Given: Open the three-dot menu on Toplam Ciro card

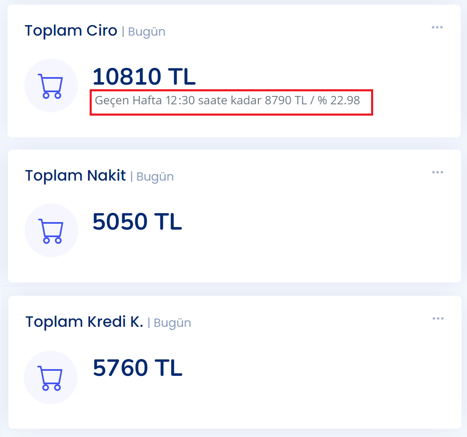Looking at the screenshot, I should tap(437, 27).
